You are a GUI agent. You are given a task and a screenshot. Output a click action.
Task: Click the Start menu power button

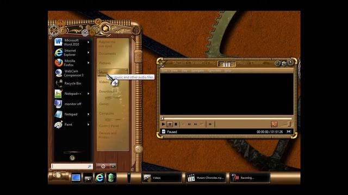pos(103,166)
